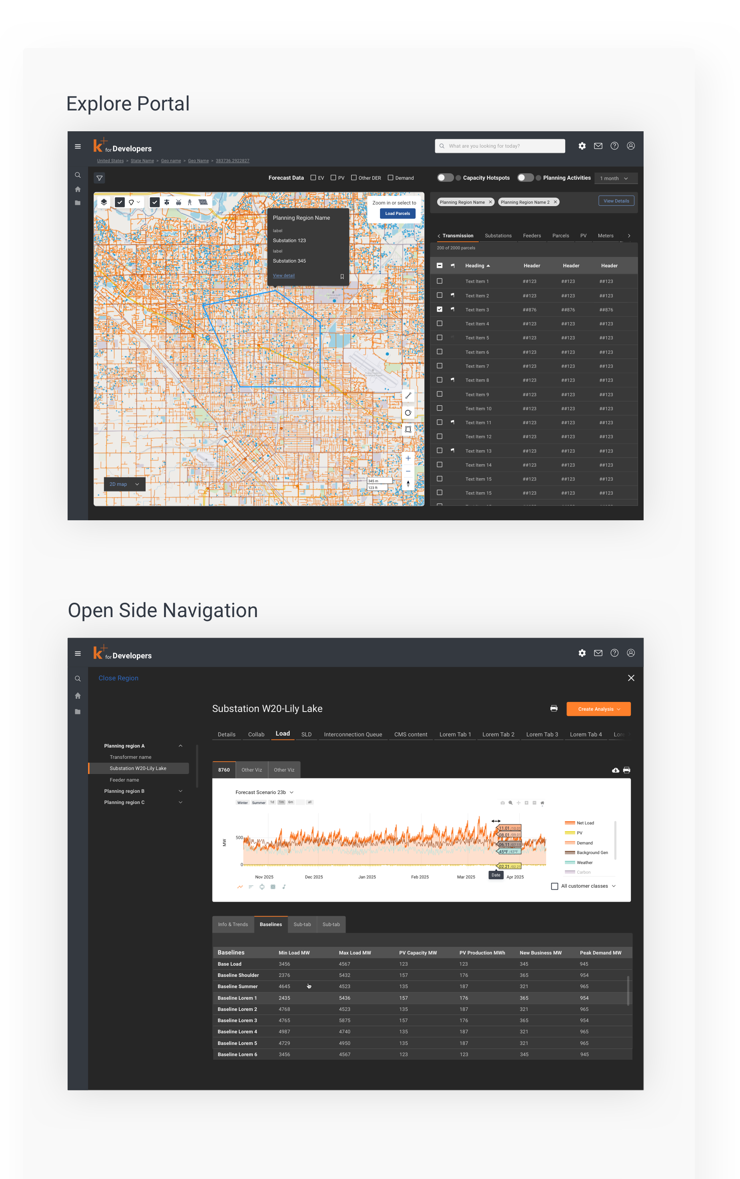Enable the Capacity Hotspots toggle
740x1179 pixels.
(445, 178)
